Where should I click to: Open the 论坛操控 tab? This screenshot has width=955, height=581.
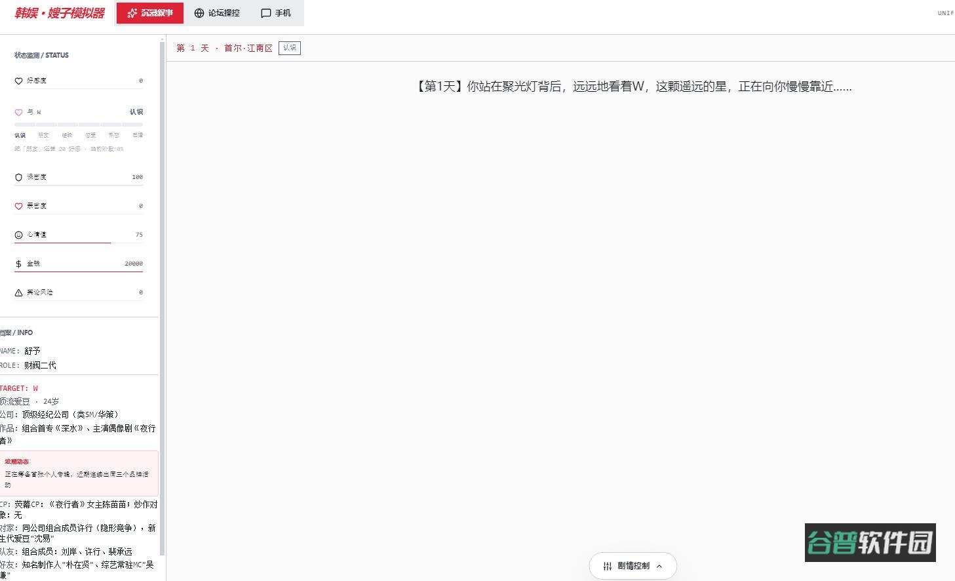(x=217, y=13)
